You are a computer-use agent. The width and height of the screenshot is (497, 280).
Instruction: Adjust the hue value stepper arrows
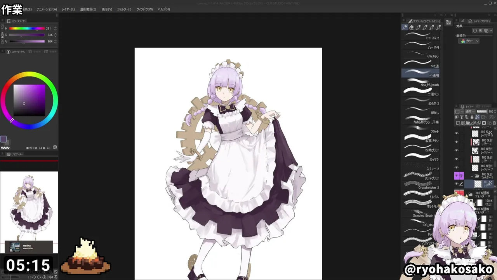click(56, 28)
